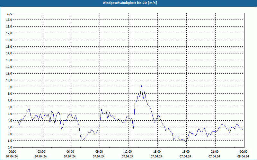Click the curve's lowest point at 18:00

click(186, 142)
